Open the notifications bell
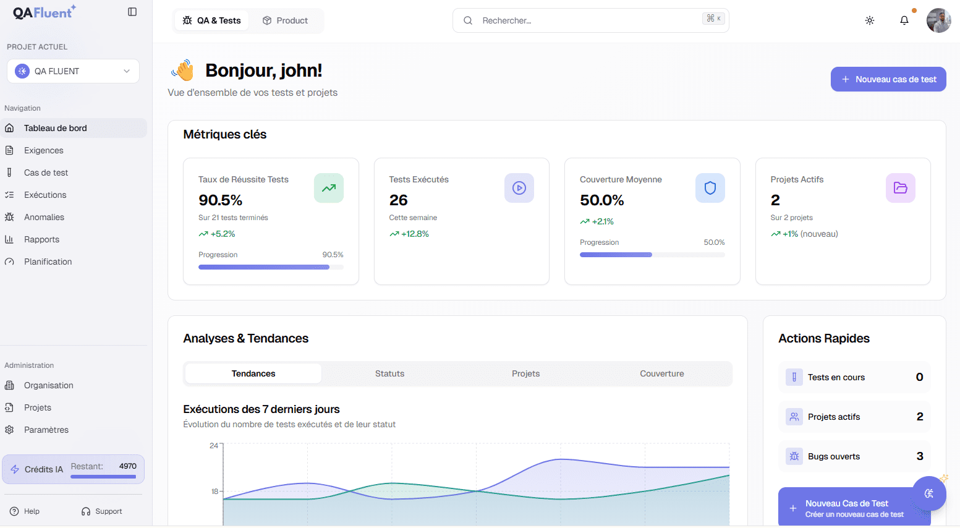Screen dimensions: 960x528 904,20
